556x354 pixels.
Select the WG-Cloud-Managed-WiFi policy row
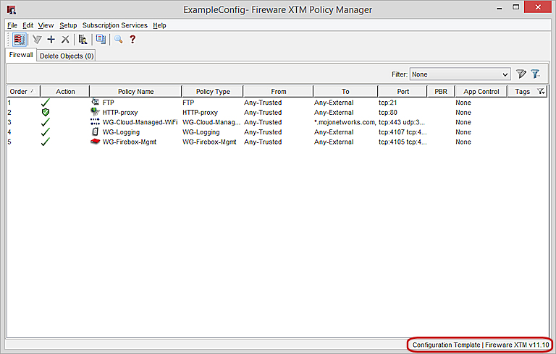point(140,122)
